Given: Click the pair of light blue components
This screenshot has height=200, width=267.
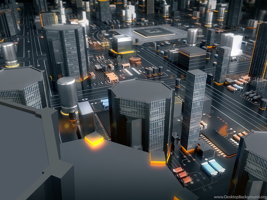Looking at the screenshot, I should click(213, 167).
